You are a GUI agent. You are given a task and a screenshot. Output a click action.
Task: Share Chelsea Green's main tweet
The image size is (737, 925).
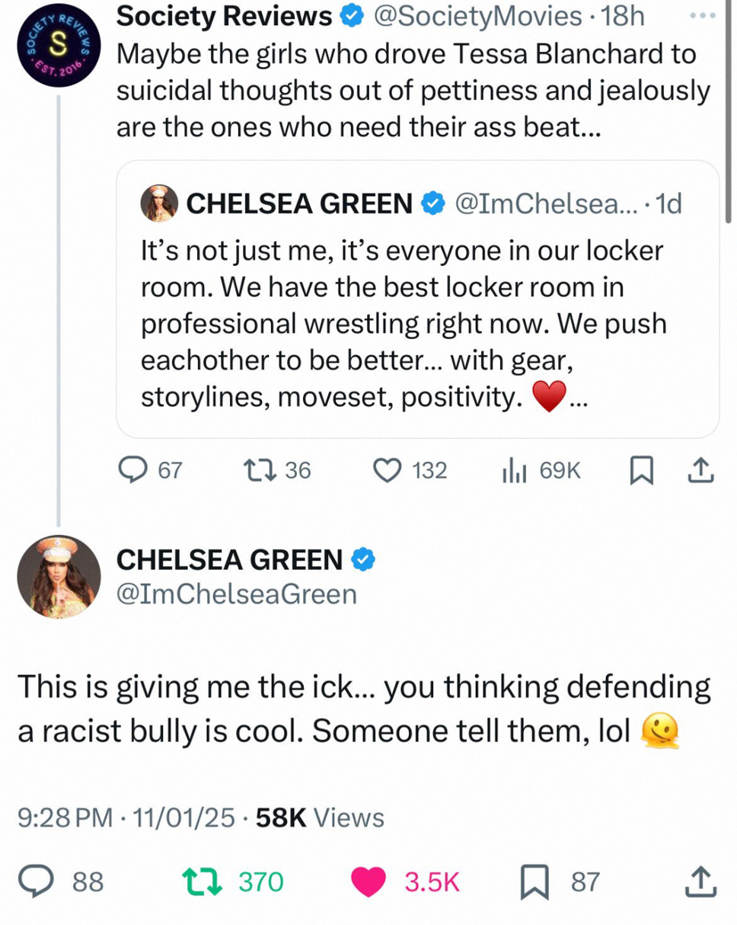700,882
